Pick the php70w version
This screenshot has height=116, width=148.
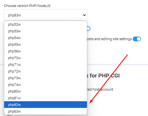(46, 58)
